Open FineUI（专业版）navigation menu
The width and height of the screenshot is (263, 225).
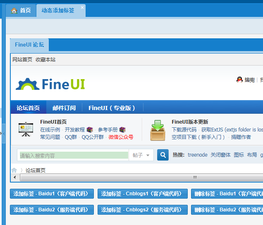[112, 108]
